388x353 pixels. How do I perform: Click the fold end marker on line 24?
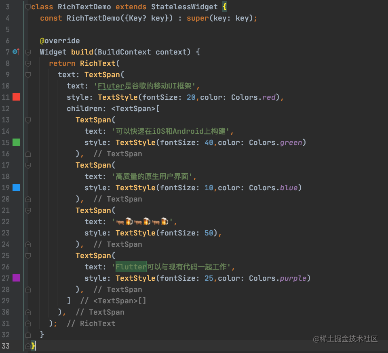click(x=28, y=244)
